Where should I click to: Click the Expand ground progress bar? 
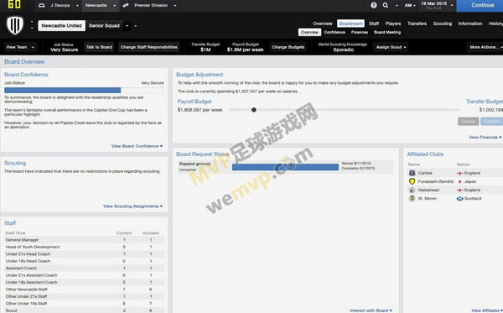pyautogui.click(x=285, y=167)
